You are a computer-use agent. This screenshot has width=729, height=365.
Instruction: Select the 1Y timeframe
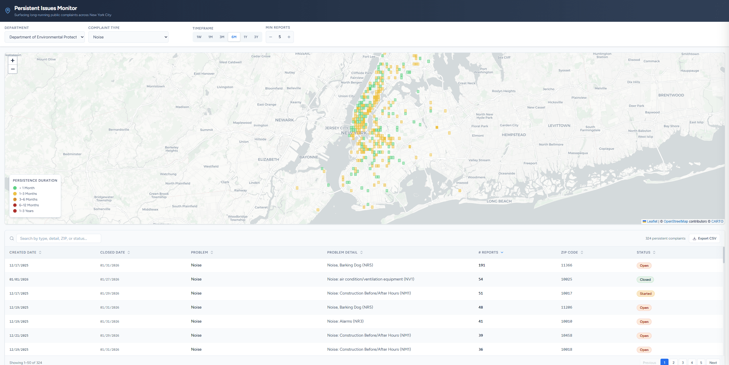click(245, 37)
